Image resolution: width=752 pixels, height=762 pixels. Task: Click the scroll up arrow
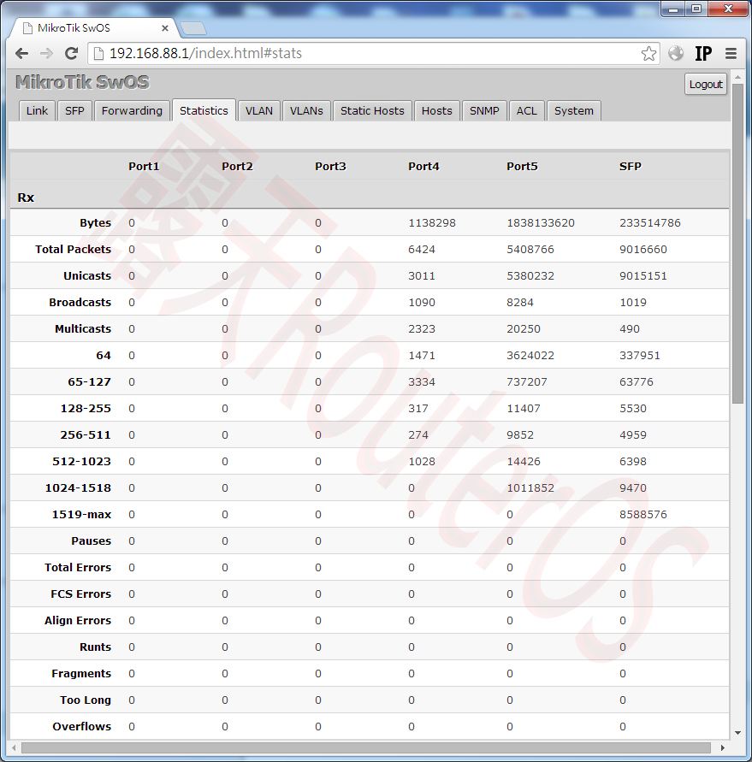(x=738, y=77)
